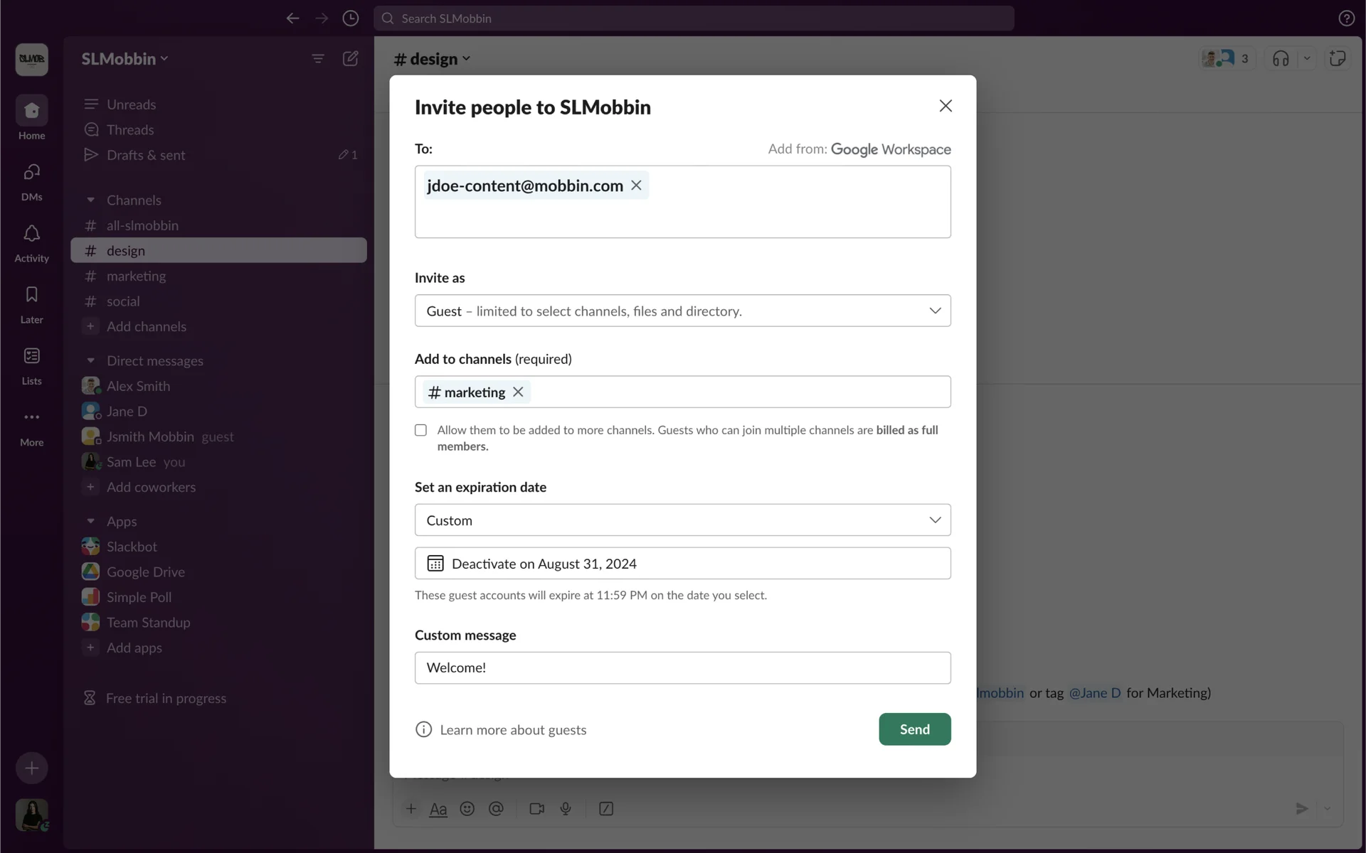
Task: Click the compose new message icon
Action: (x=350, y=59)
